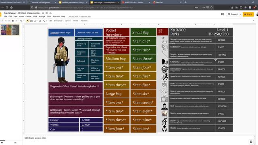The image size is (258, 145).
Task: Bookmark this page with star icon
Action: [212, 7]
